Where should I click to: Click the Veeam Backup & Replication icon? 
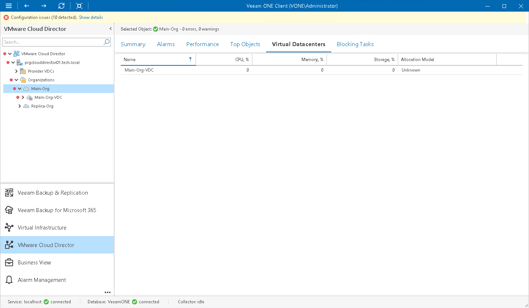(x=9, y=193)
